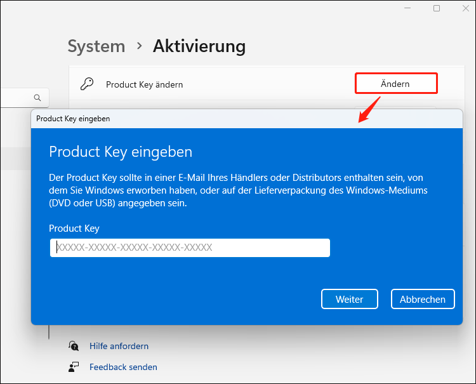Focus the Product Key input field
476x384 pixels.
[190, 248]
